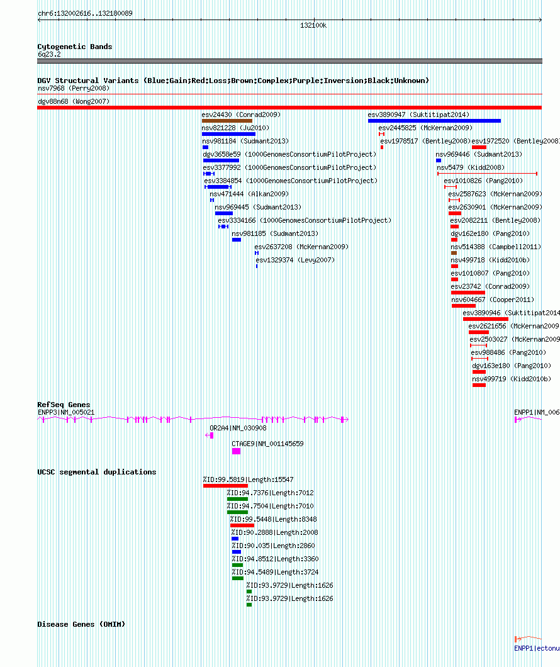This screenshot has height=667, width=560.
Task: Click the ENPP1 disease gene link
Action: (x=537, y=648)
